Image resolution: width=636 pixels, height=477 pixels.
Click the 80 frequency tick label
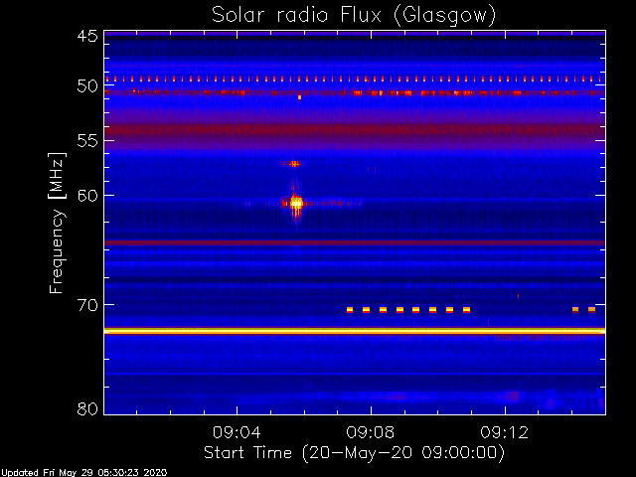[x=88, y=408]
